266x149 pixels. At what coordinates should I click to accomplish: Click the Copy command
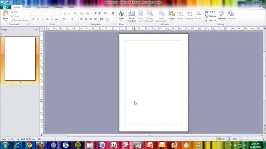15,16
